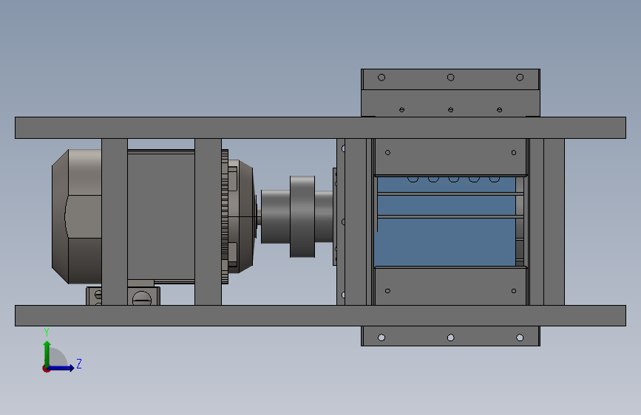Select the vertical cross bar beside the motor flange
The width and height of the screenshot is (641, 415).
click(208, 222)
